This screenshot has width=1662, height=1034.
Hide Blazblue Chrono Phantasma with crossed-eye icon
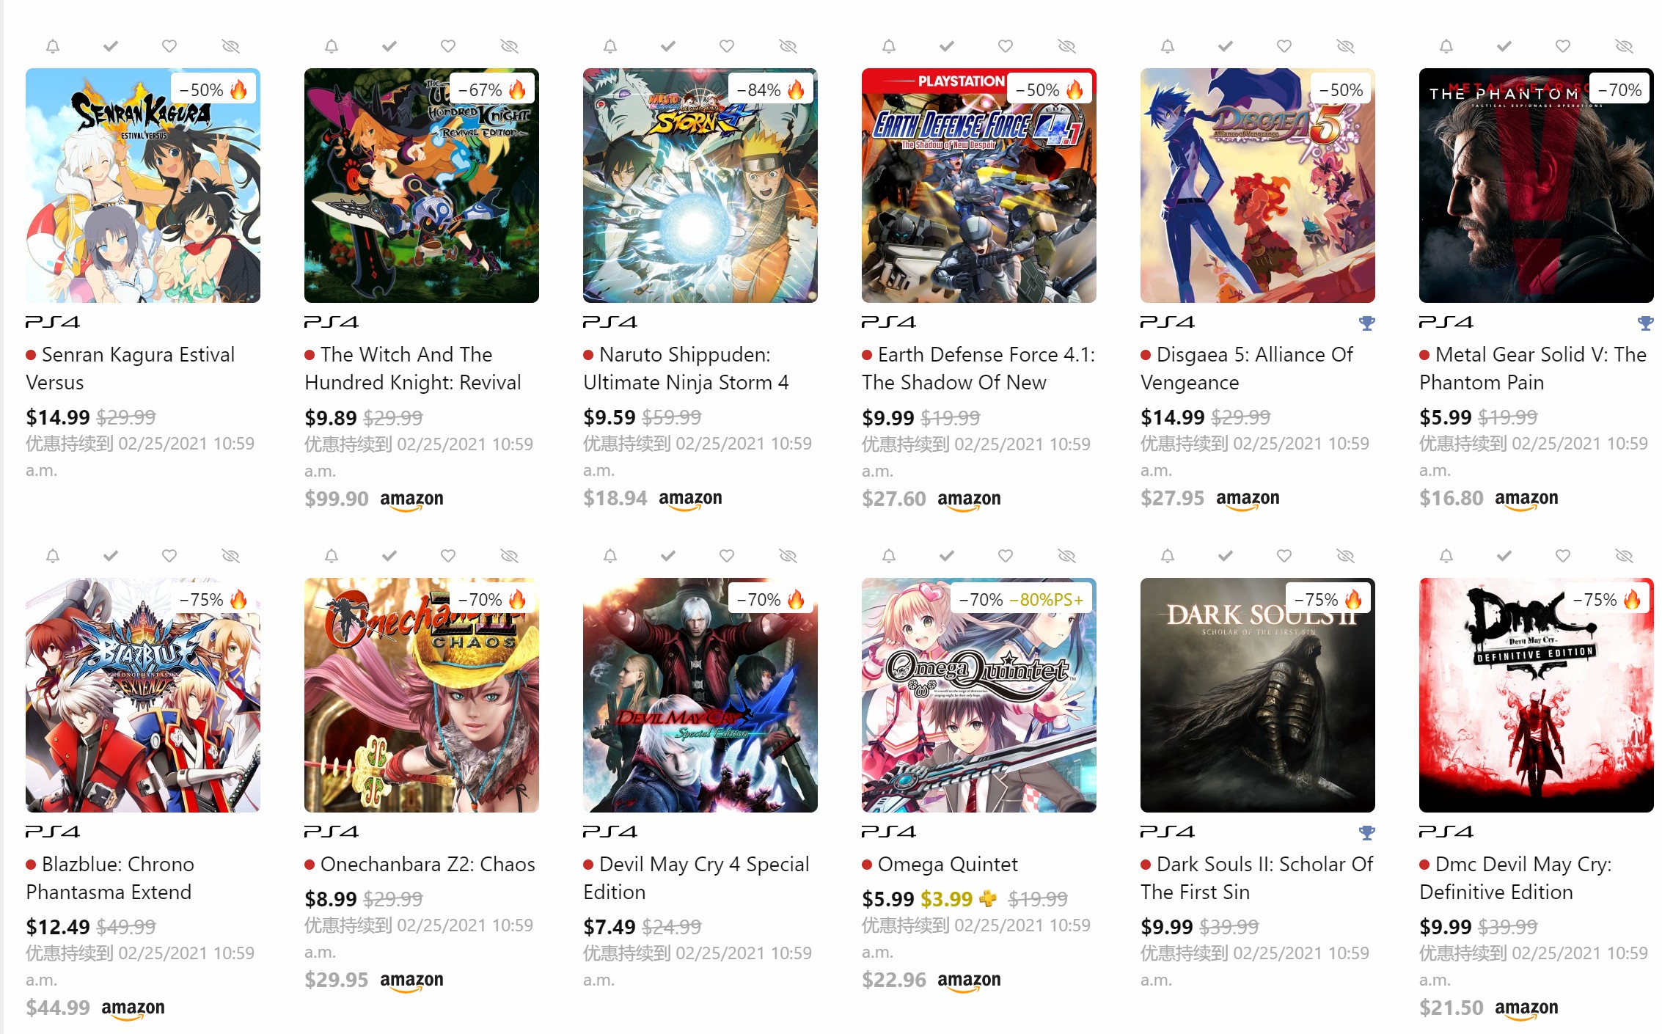(x=231, y=556)
